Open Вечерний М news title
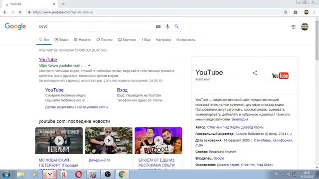Image resolution: width=319 pixels, height=179 pixels. (x=99, y=160)
